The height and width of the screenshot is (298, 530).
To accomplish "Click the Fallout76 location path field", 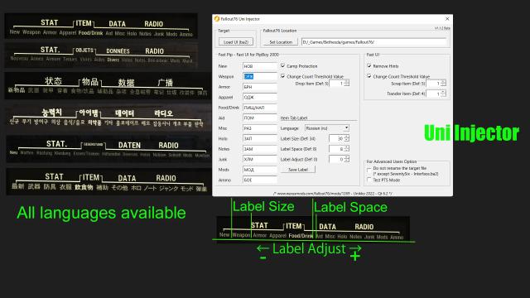I will tap(374, 42).
